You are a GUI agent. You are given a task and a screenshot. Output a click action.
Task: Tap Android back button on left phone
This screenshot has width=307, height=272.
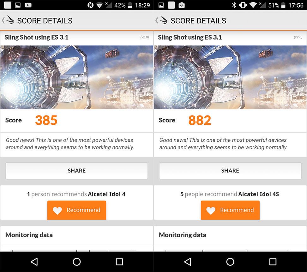pyautogui.click(x=34, y=262)
